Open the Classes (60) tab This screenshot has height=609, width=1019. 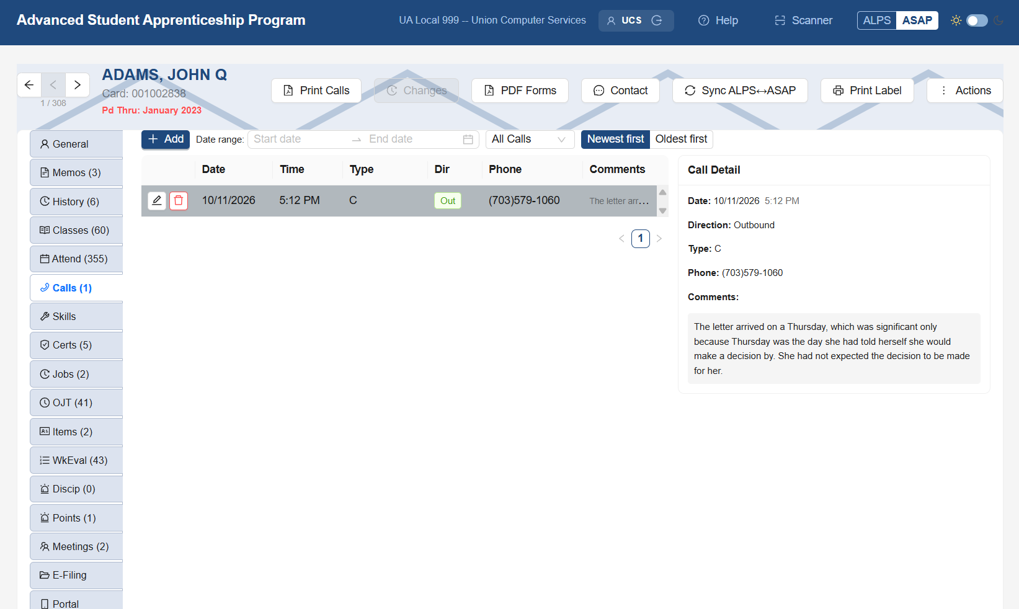pos(76,230)
